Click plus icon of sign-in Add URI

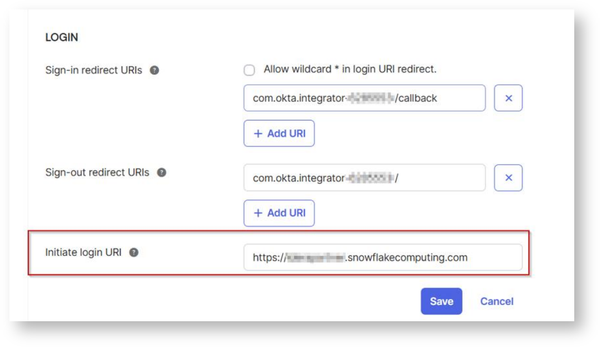(x=258, y=134)
